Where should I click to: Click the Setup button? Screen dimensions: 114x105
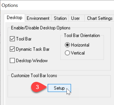59,88
